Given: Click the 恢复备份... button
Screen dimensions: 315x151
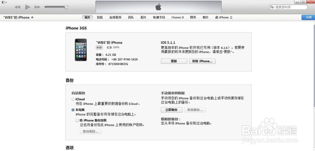Looking at the screenshot, I should [195, 110].
